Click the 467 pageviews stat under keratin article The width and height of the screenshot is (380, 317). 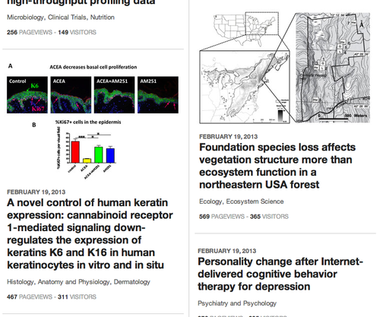click(30, 296)
